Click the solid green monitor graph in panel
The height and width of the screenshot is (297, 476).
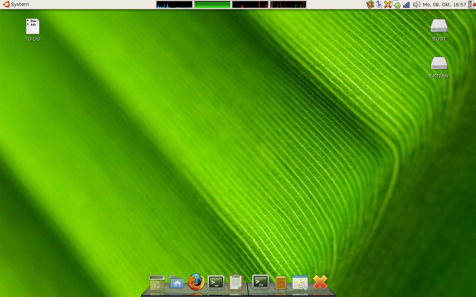[212, 4]
